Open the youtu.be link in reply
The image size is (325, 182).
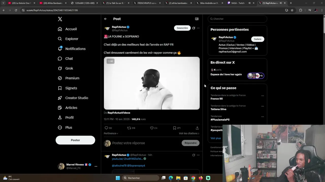pyautogui.click(x=127, y=159)
